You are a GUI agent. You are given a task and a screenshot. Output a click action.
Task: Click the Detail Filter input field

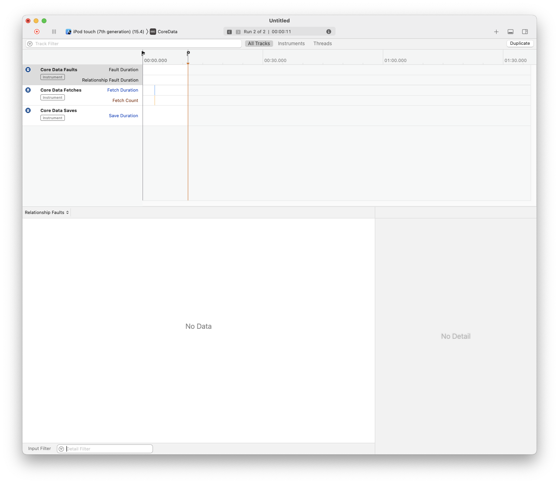105,449
